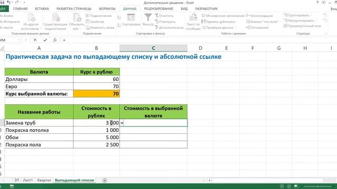Click Свойства in the connections group
337x189 pixels.
[x=95, y=22]
